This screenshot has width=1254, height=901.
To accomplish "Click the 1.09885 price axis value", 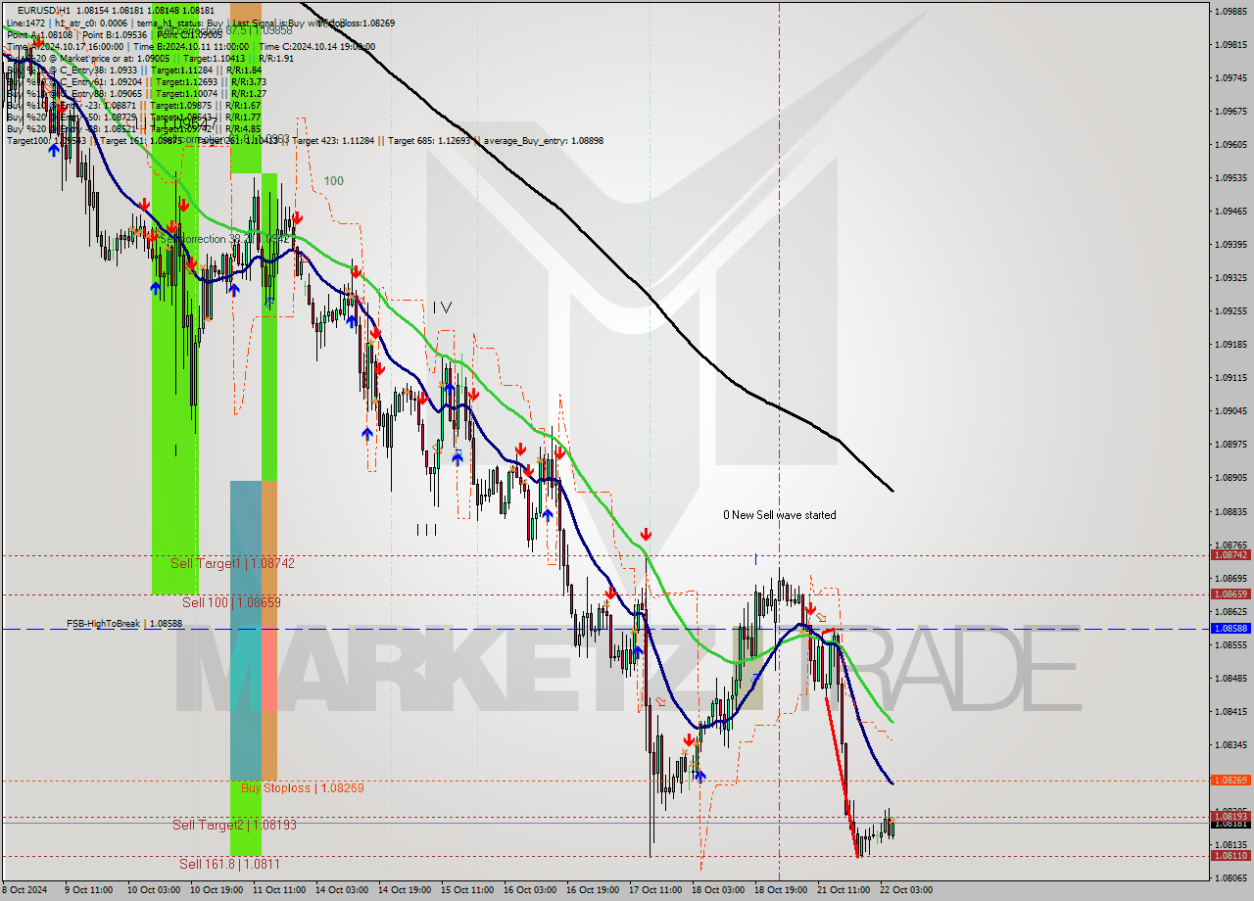I will coord(1231,12).
